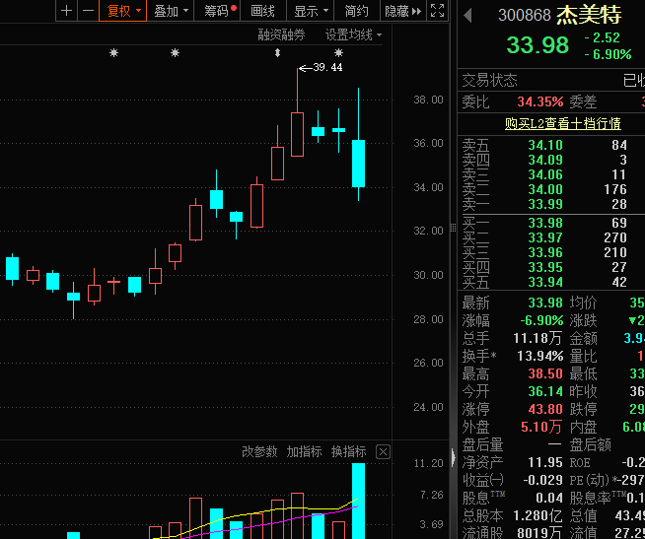645x539 pixels.
Task: Click 换手 value 13.94%
Action: [540, 356]
